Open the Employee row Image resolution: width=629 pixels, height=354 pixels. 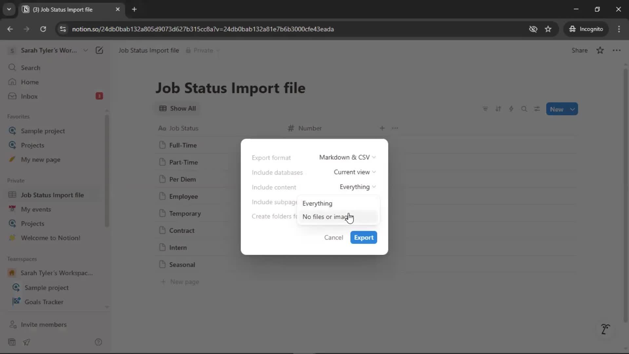pos(183,196)
